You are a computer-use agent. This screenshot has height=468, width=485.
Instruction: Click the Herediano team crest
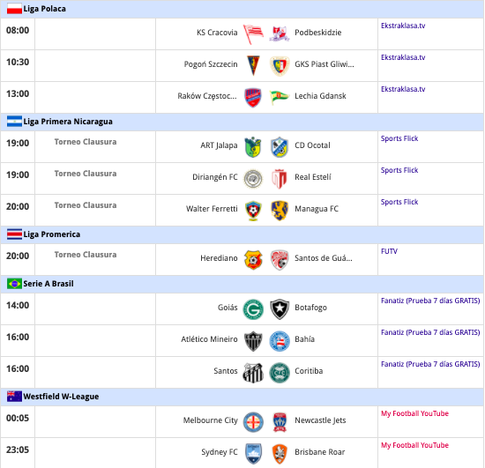[x=253, y=260]
